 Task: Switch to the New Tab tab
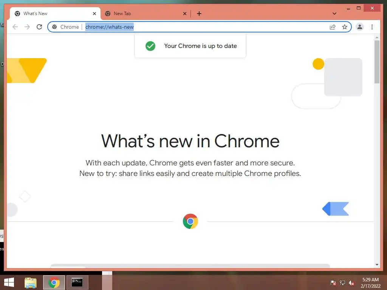[146, 14]
